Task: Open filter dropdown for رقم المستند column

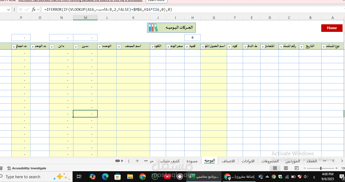Action: tap(281, 47)
